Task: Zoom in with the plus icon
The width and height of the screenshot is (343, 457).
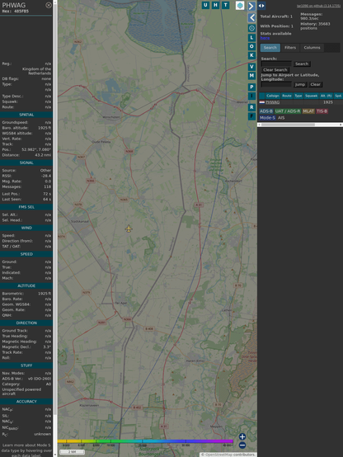Action: [242, 436]
